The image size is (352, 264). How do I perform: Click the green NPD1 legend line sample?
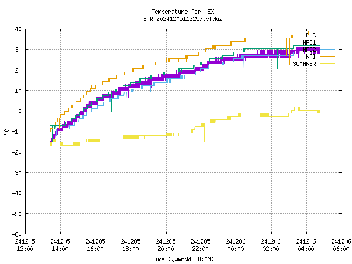(x=328, y=42)
